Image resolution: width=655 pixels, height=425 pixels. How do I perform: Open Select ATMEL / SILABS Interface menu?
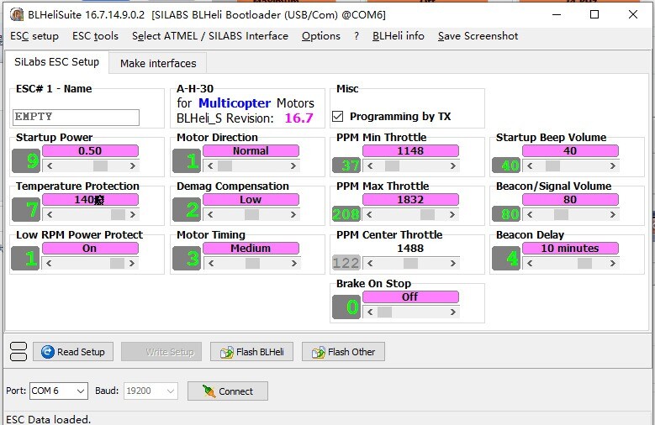(210, 36)
